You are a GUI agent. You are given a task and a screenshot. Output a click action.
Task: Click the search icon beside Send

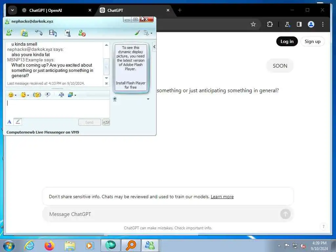pos(106,122)
